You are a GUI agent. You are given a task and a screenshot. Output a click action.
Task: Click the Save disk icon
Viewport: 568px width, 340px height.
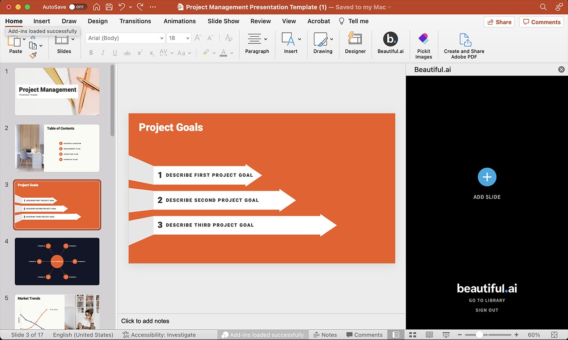pyautogui.click(x=109, y=7)
